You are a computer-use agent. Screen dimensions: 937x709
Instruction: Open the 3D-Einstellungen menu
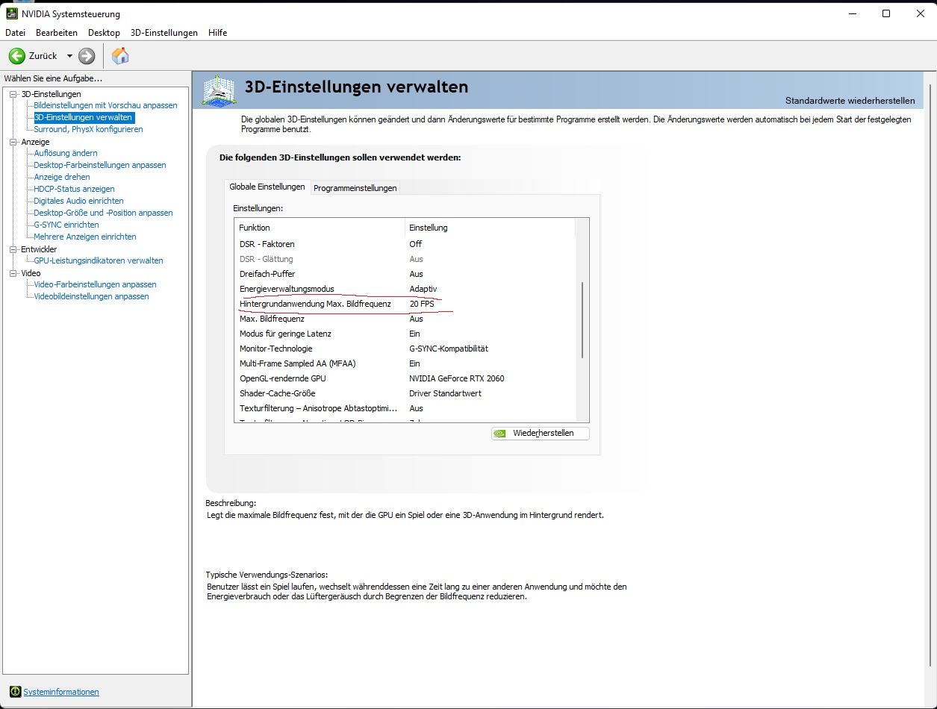point(164,33)
